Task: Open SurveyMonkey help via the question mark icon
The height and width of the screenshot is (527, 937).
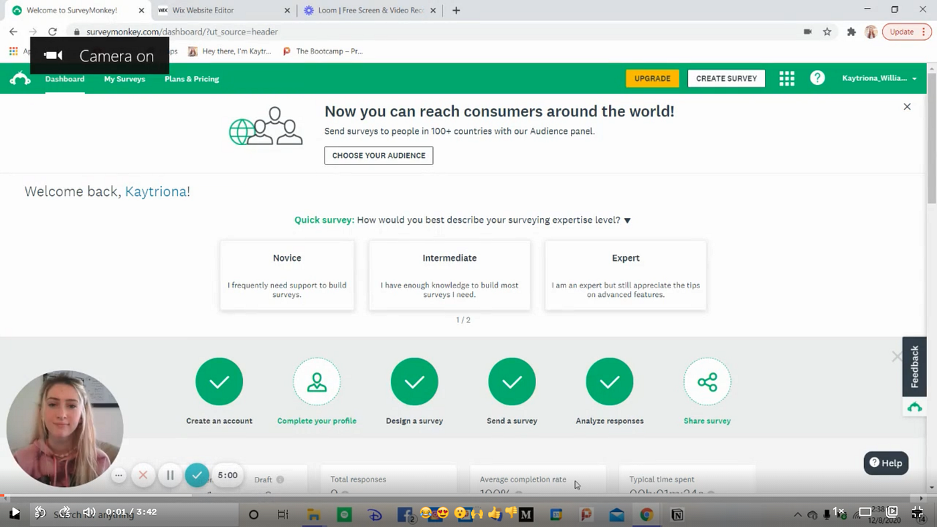Action: (817, 78)
